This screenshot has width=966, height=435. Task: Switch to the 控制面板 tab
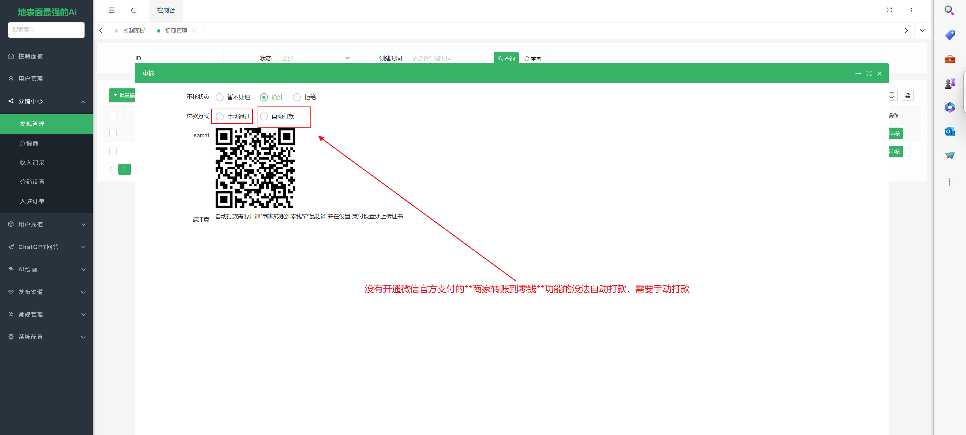130,31
